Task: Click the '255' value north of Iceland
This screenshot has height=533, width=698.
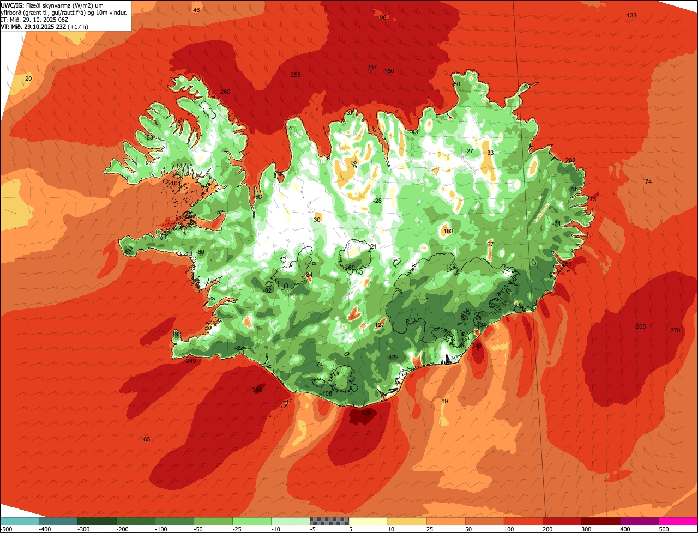Action: (296, 75)
